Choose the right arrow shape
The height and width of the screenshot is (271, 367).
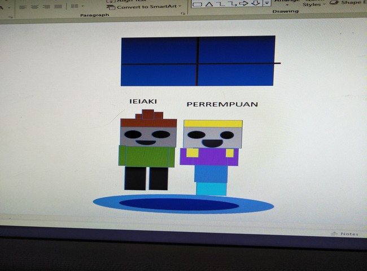[x=243, y=4]
